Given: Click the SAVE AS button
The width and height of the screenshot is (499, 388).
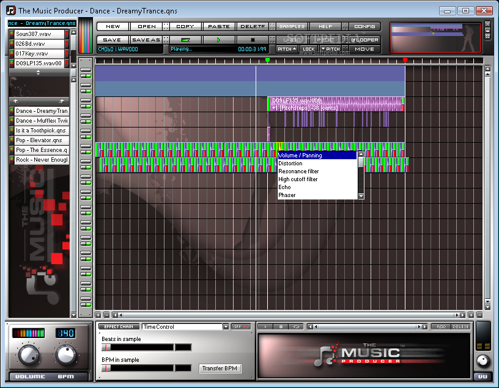Looking at the screenshot, I should [146, 40].
